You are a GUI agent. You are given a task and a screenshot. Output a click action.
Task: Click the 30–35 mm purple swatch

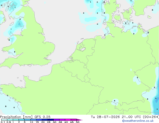pos(56,120)
